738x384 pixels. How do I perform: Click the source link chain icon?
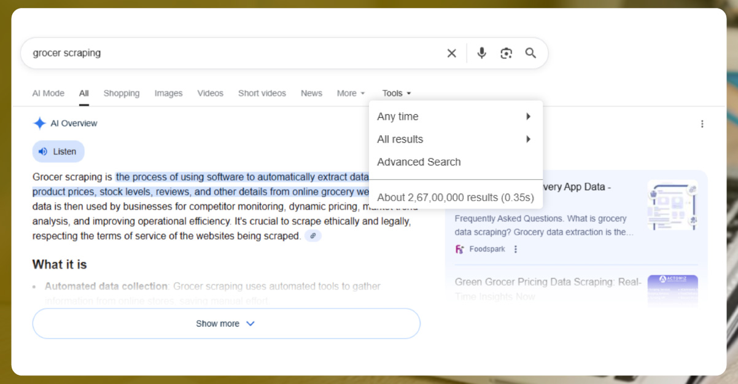(313, 236)
